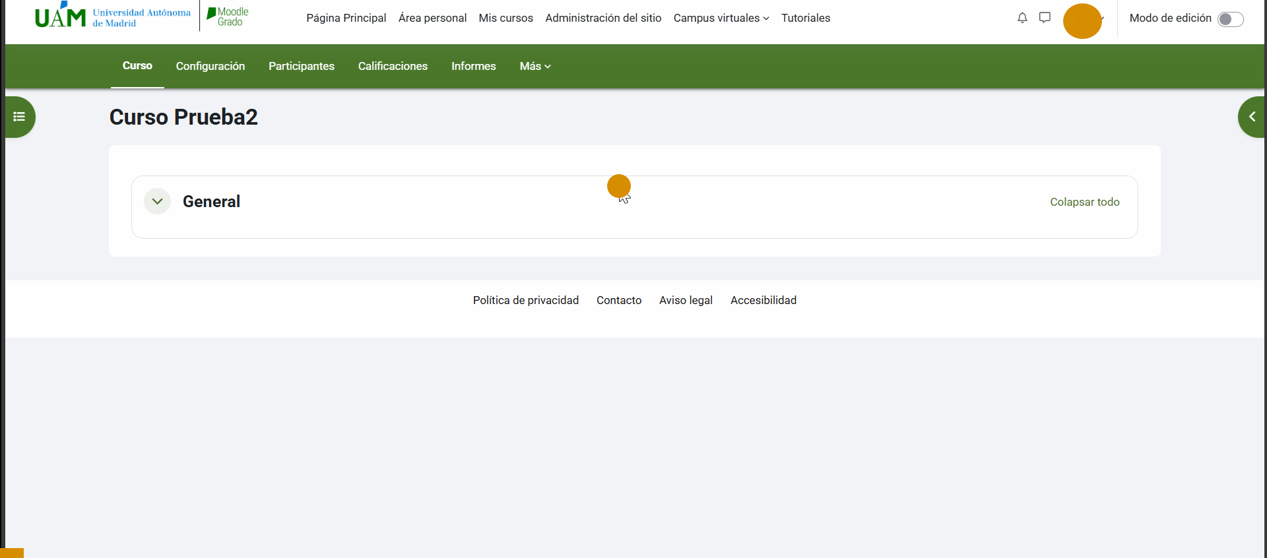Click the General section heading
The image size is (1267, 558).
point(211,202)
